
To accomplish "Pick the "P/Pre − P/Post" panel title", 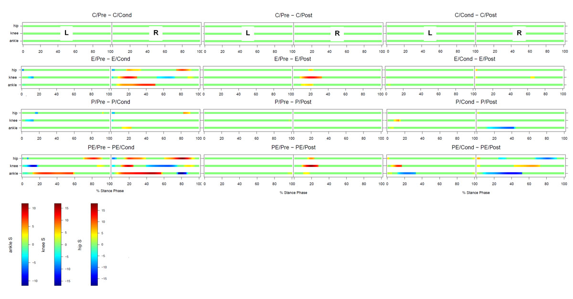I will (x=293, y=102).
